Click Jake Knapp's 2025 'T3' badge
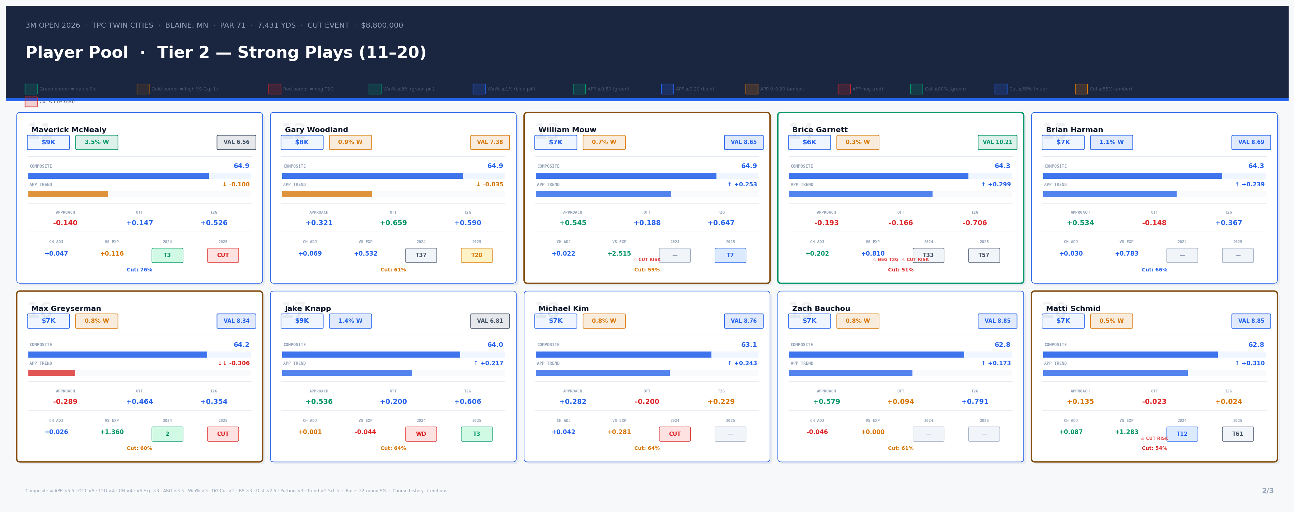Viewport: 1294px width, 512px height. pyautogui.click(x=477, y=434)
